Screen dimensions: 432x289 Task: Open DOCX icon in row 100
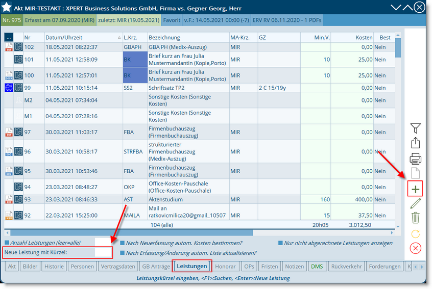click(9, 75)
